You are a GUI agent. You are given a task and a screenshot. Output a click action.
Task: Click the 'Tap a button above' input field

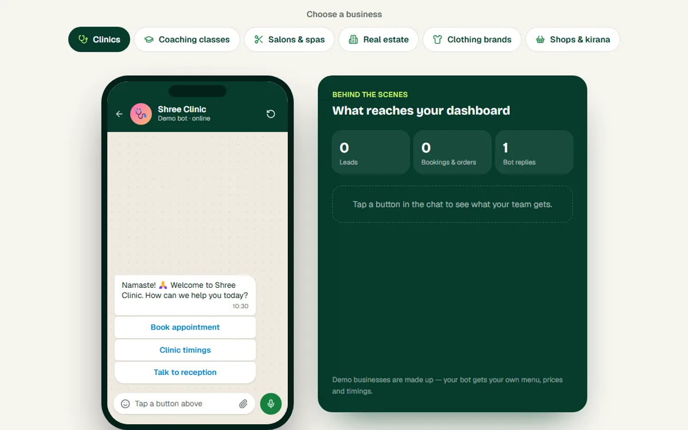point(184,404)
